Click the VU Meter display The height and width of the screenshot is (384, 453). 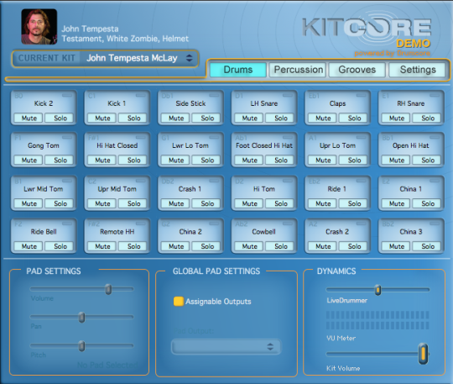click(x=377, y=320)
